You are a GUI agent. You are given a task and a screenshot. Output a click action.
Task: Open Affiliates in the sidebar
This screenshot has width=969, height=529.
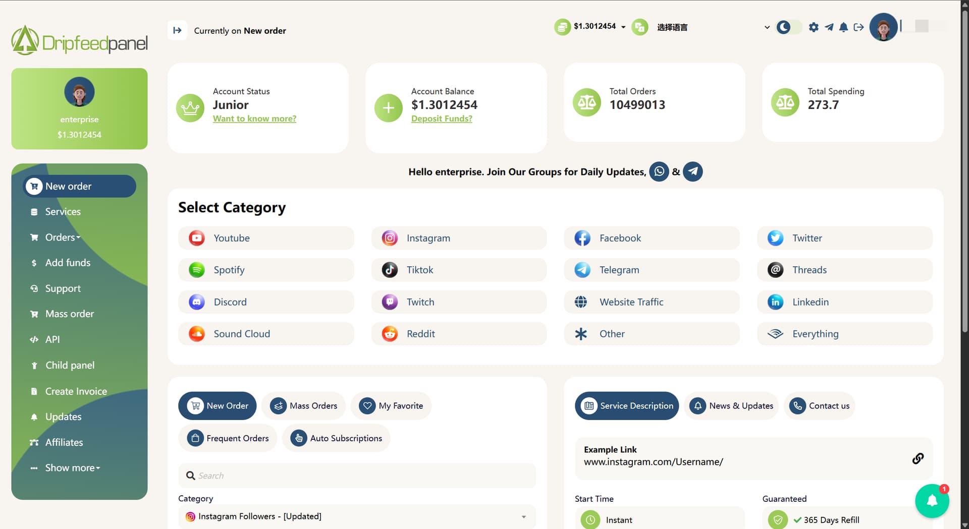79,442
